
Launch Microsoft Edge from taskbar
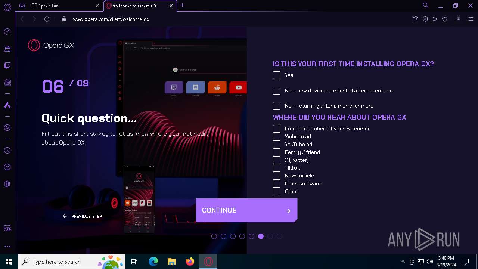coord(153,262)
